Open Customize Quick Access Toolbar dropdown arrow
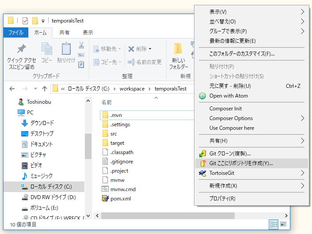The image size is (312, 234). pos(43,21)
